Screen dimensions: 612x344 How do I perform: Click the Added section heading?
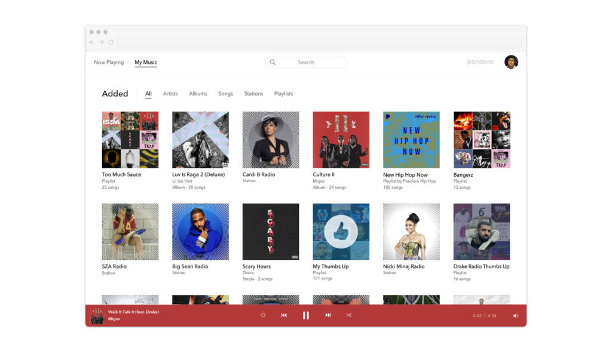(x=115, y=94)
